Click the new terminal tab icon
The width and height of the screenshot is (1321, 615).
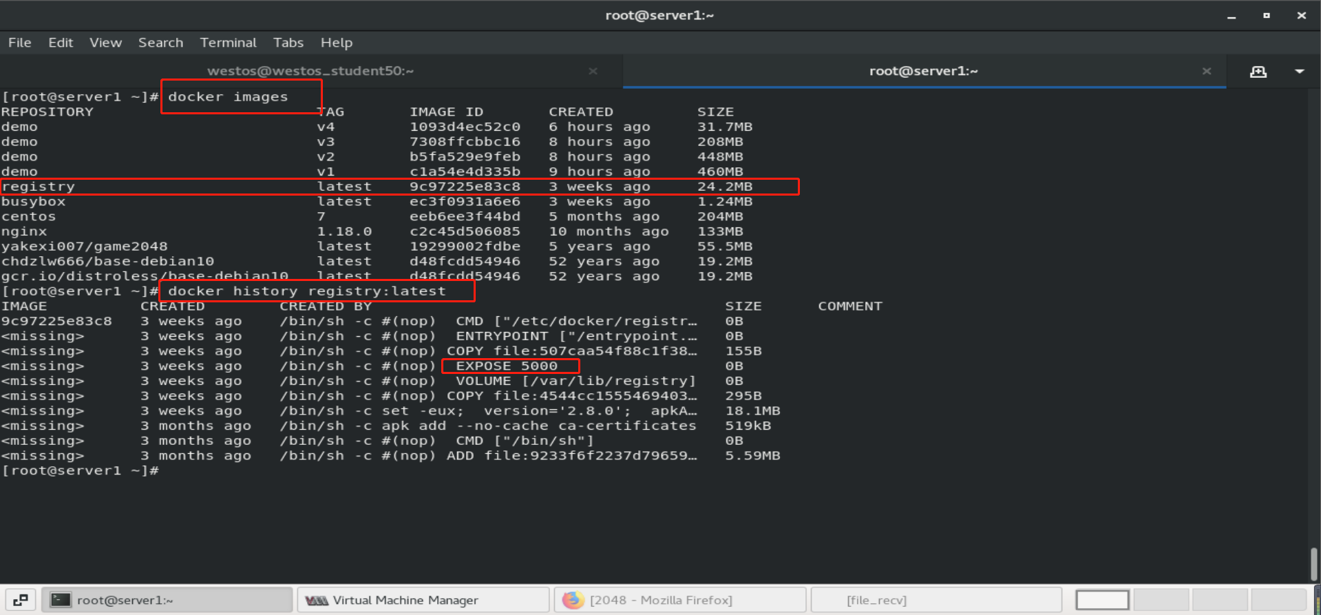(x=1258, y=72)
